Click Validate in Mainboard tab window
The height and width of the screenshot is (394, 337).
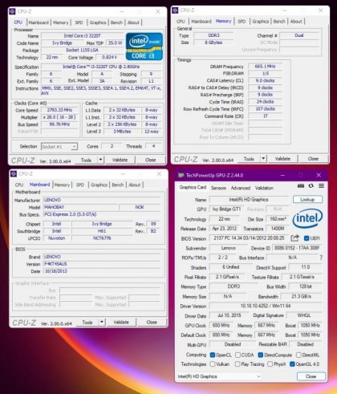coord(121,323)
